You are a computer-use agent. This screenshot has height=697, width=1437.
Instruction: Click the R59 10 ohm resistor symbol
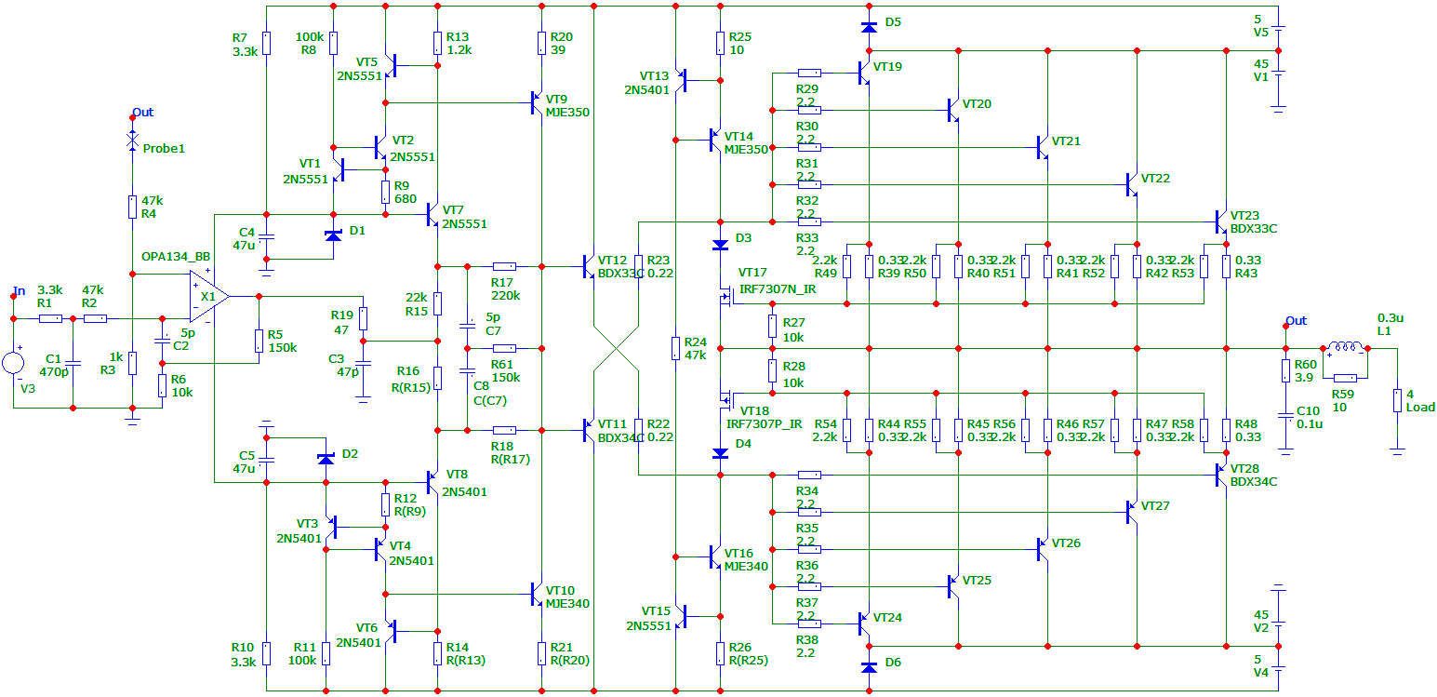point(1345,378)
